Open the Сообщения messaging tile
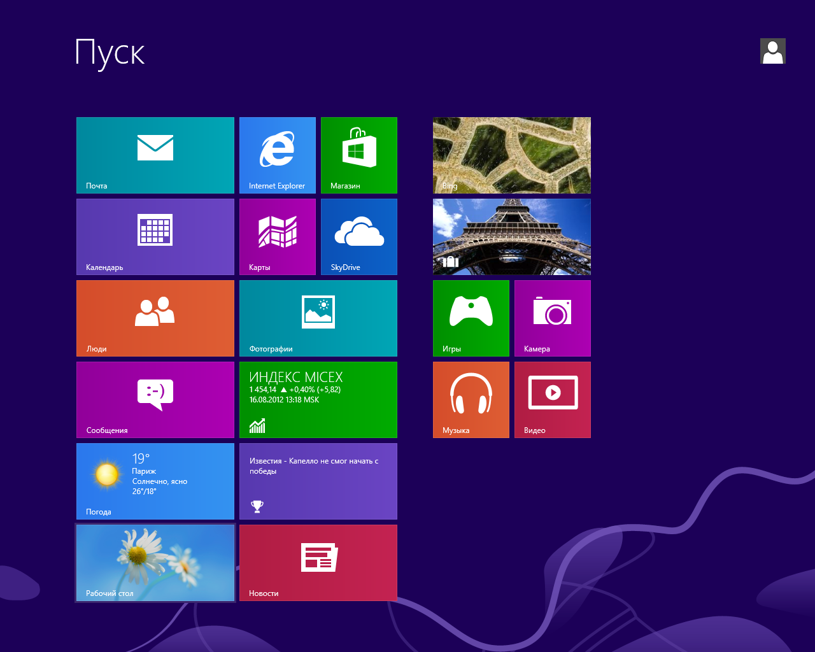This screenshot has width=815, height=652. pyautogui.click(x=155, y=400)
